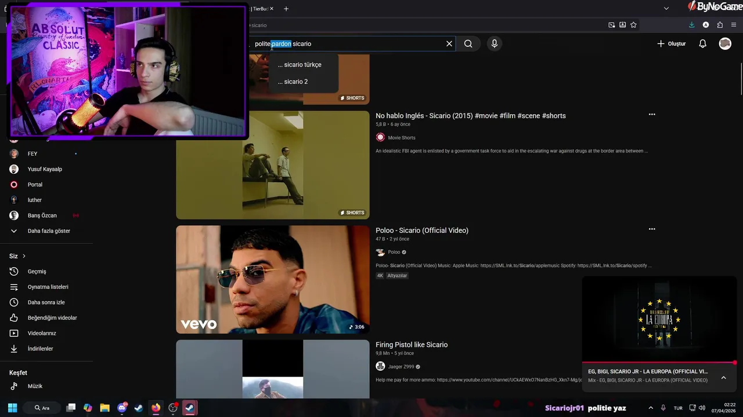Switch to Firefox on the taskbar

[156, 408]
